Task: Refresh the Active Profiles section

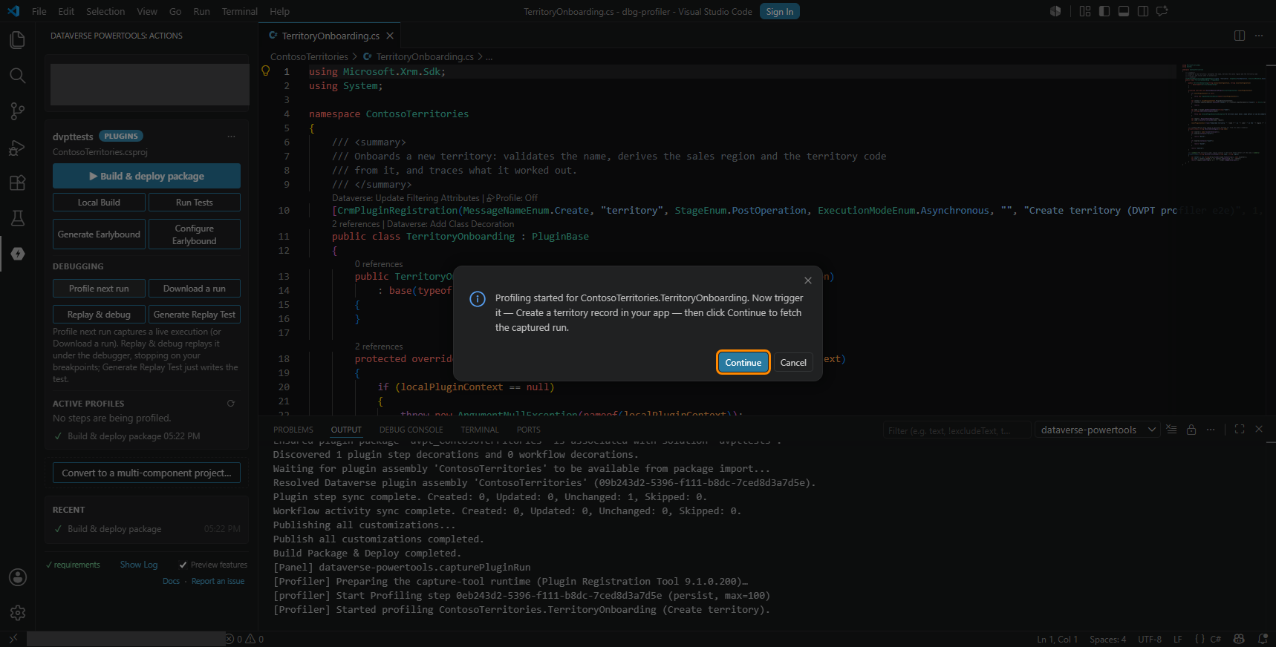Action: pos(230,404)
